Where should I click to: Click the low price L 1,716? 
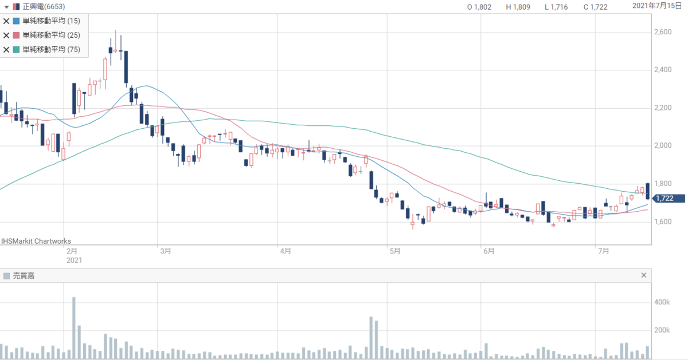[x=556, y=7]
